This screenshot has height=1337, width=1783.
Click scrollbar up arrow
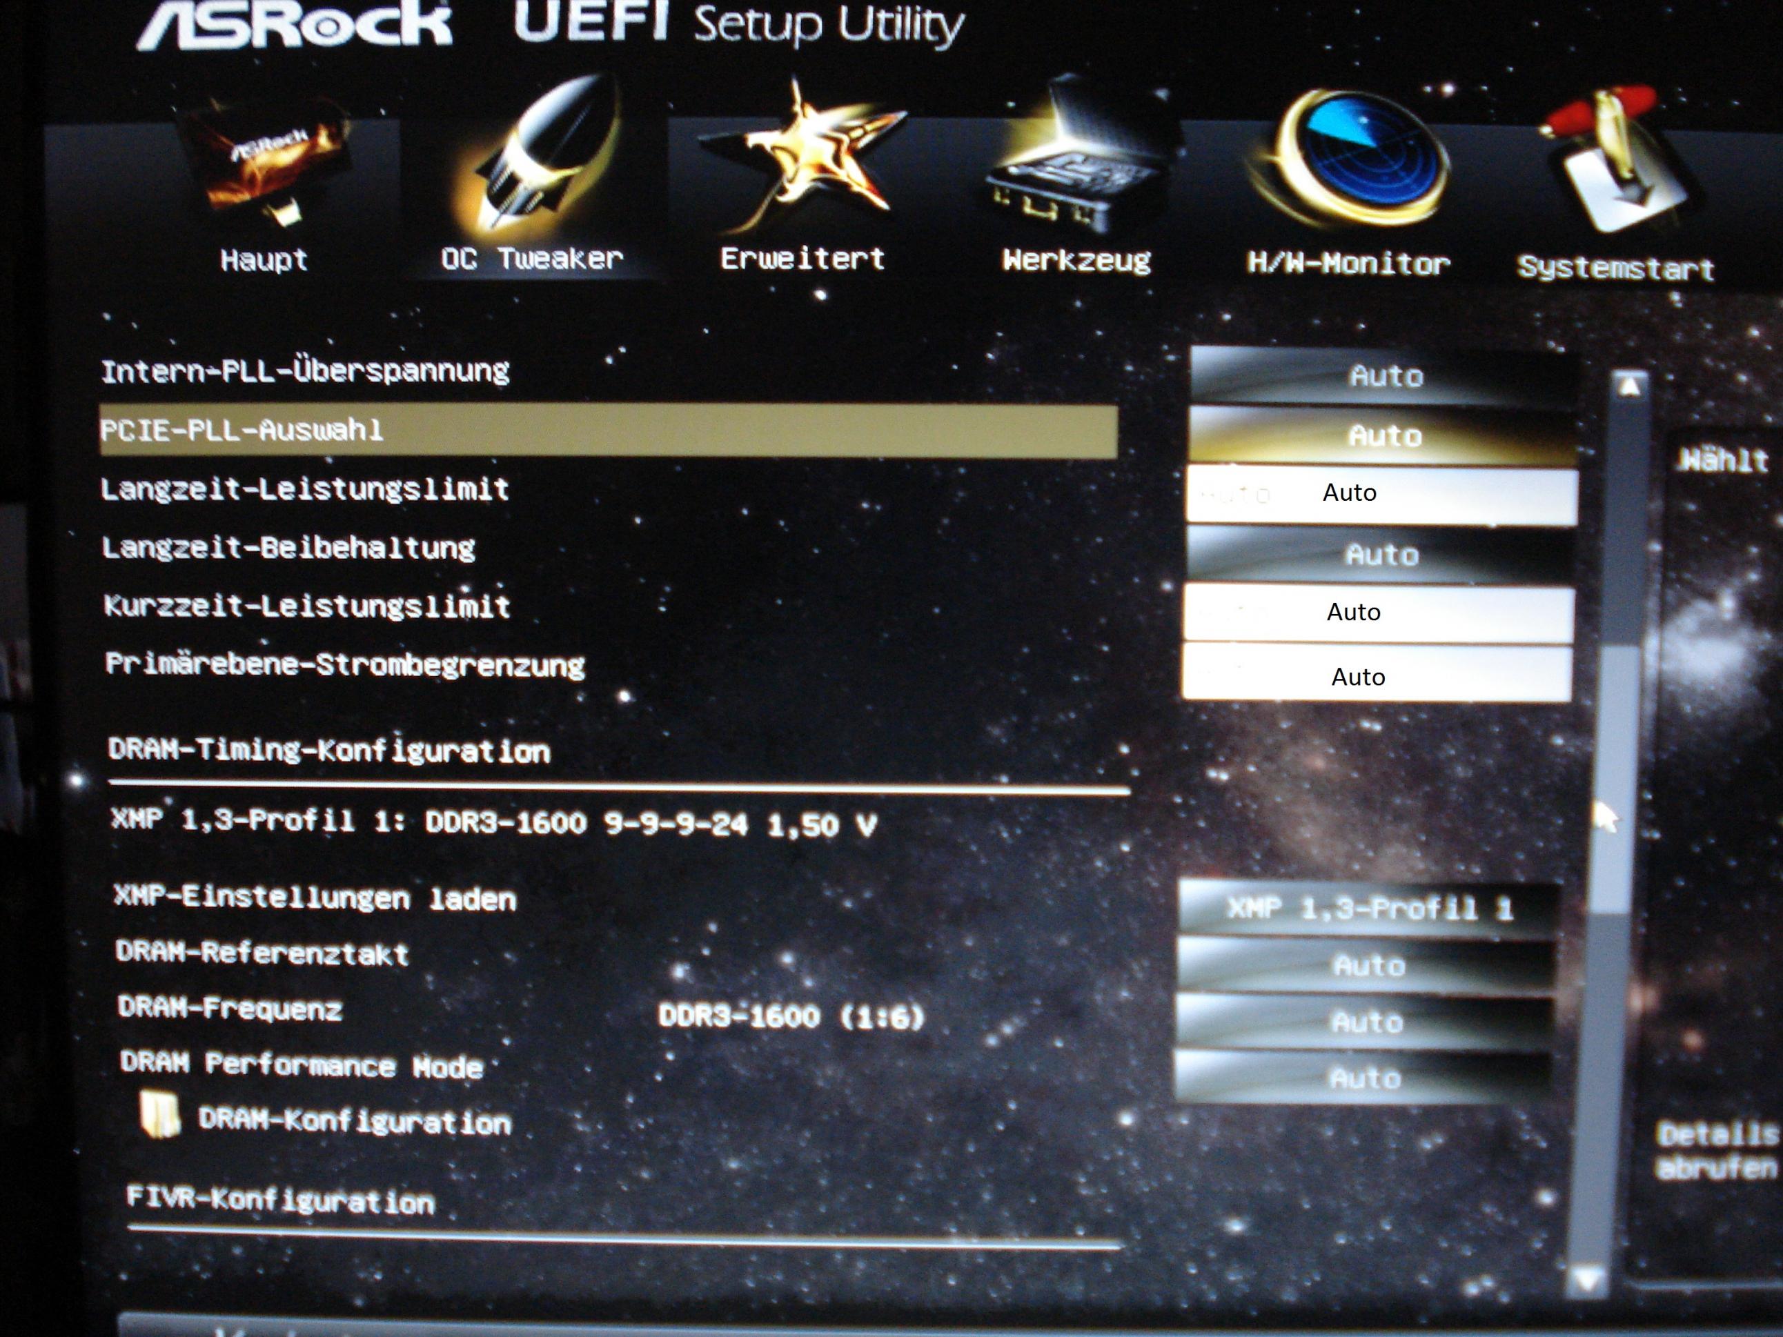point(1629,388)
